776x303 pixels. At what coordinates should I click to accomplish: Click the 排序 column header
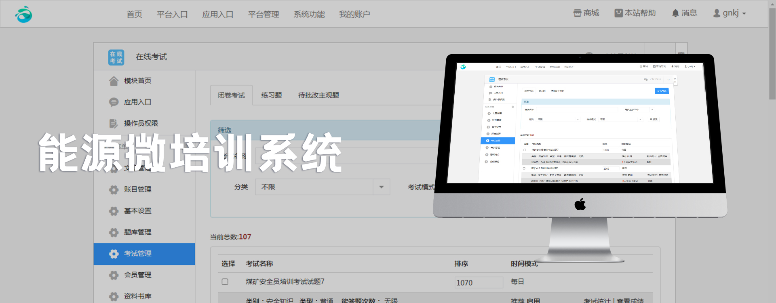(461, 264)
